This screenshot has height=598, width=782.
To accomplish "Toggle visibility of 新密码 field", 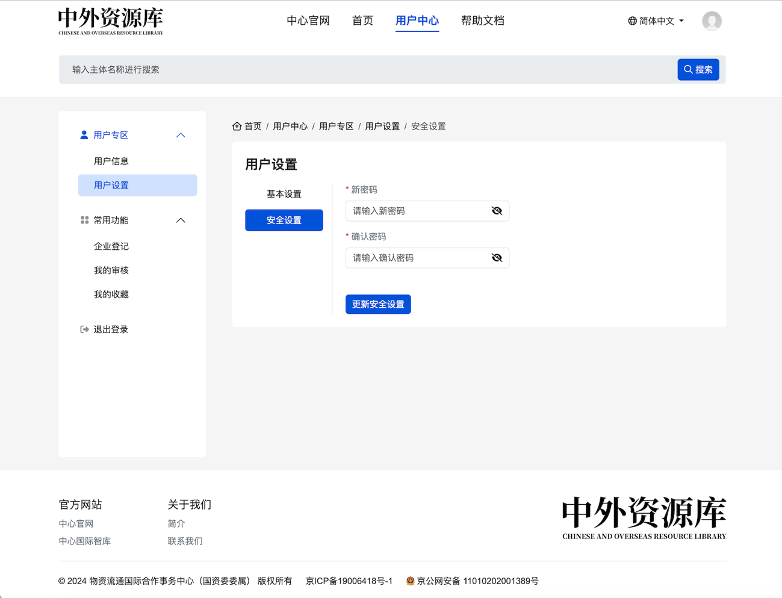I will [x=497, y=211].
